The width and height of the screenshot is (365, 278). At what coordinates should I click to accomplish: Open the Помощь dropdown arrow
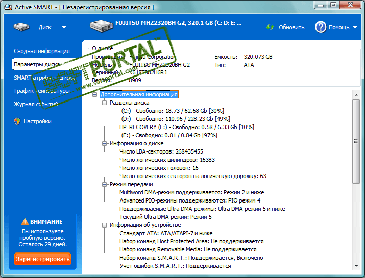[x=355, y=27]
